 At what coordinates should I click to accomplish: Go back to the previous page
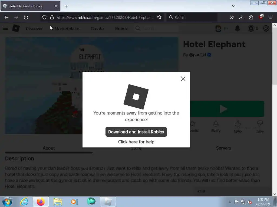click(6, 18)
